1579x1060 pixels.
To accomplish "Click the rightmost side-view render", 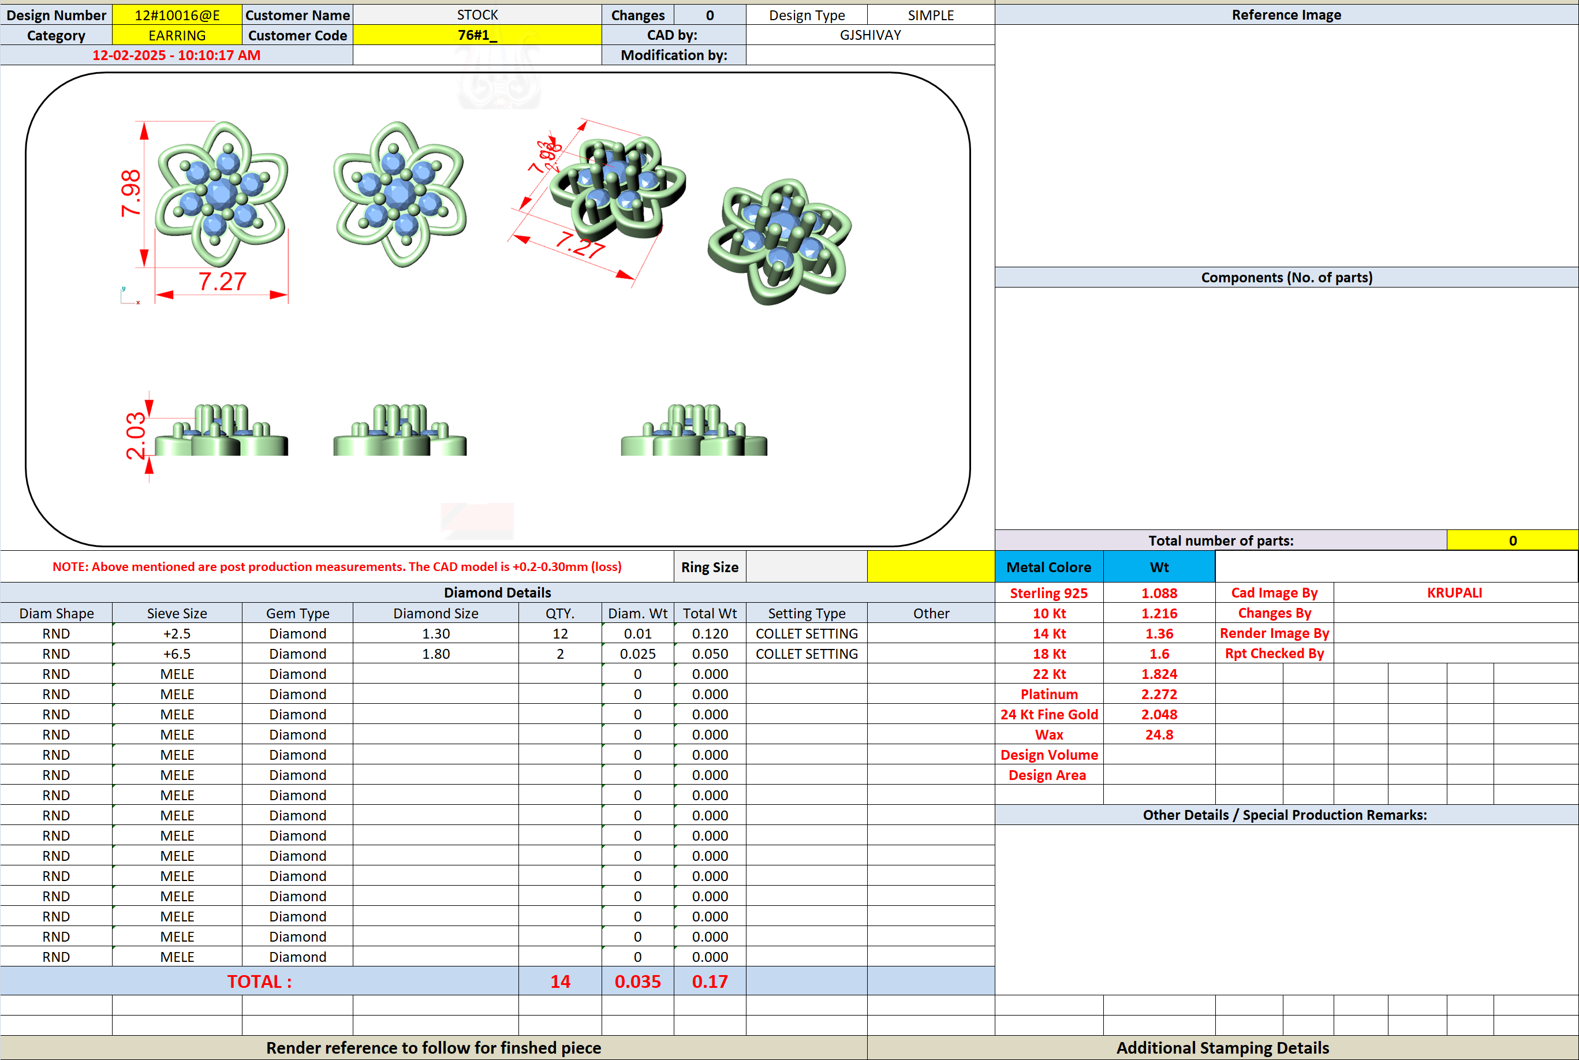I will (x=694, y=430).
